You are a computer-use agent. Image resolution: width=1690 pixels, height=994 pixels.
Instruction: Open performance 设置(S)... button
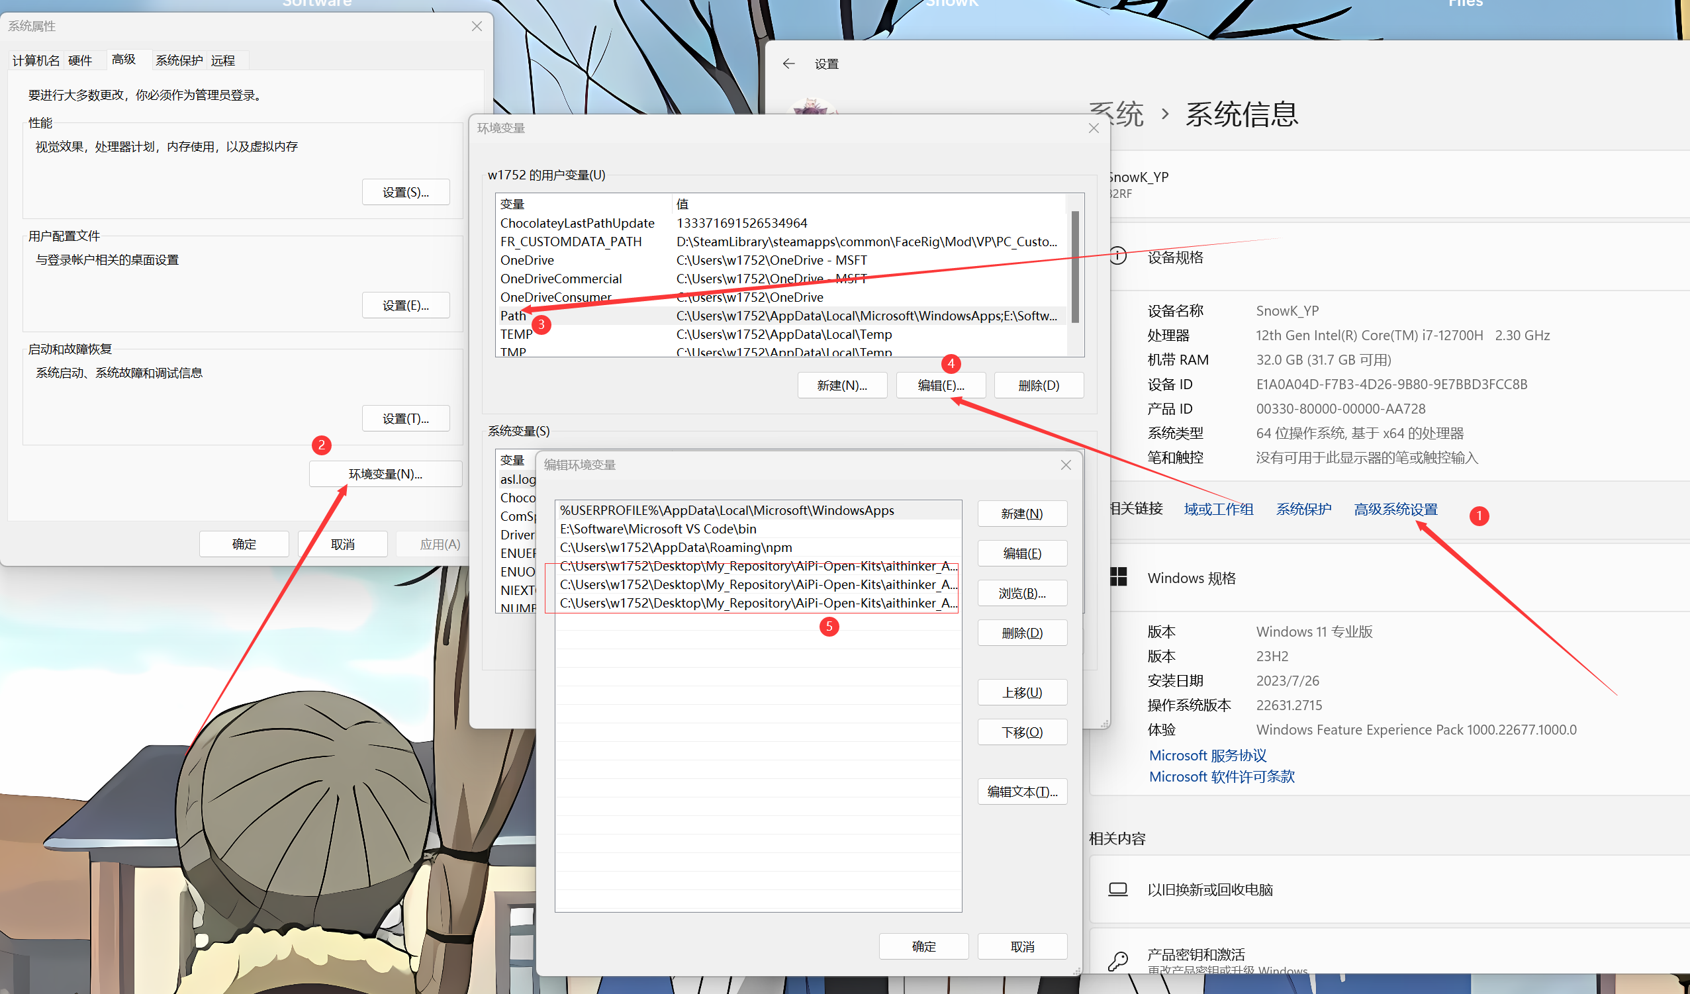click(x=406, y=193)
